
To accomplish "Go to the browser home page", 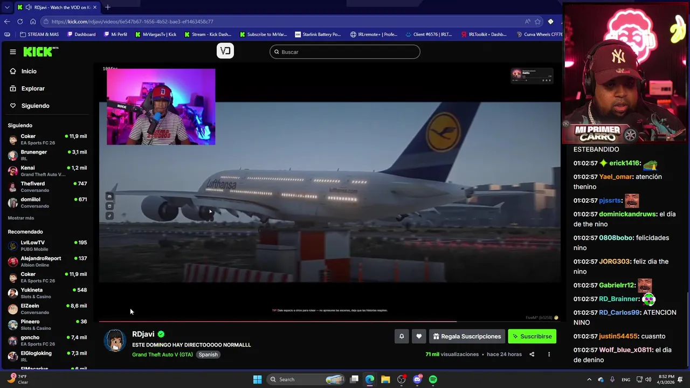I will [33, 22].
